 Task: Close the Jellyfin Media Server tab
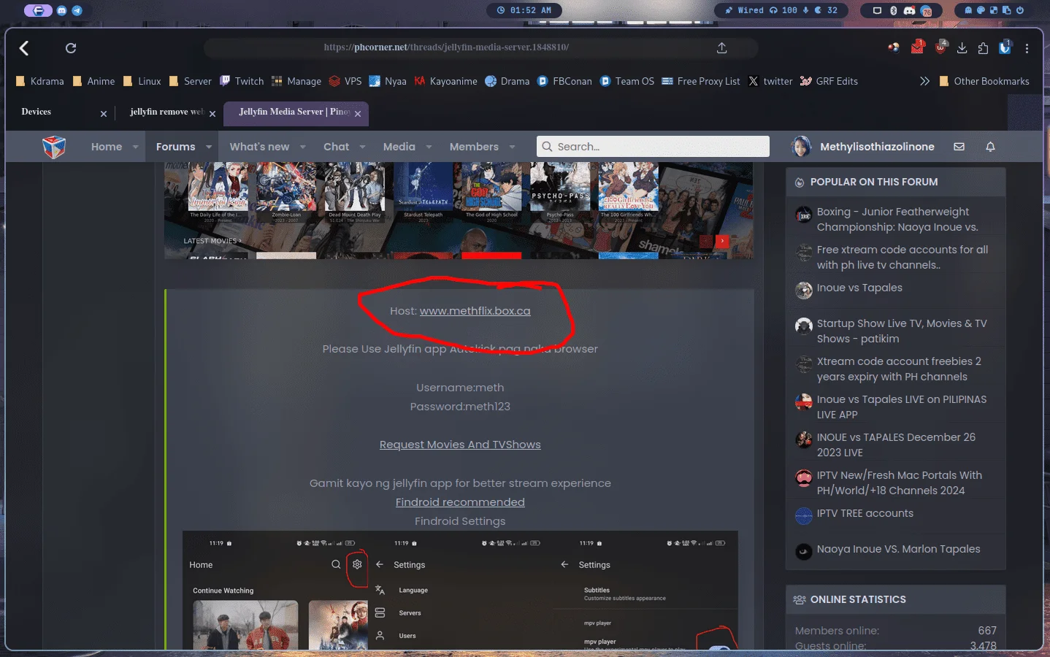pos(358,114)
